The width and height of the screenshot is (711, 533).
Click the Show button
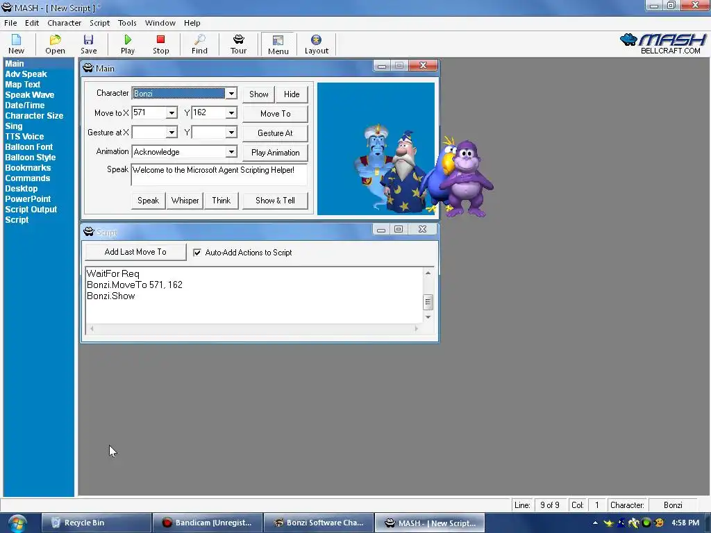click(x=258, y=94)
